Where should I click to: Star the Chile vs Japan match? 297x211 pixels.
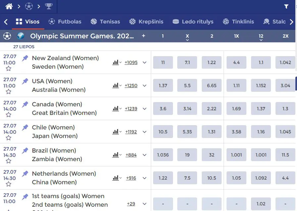(8, 138)
